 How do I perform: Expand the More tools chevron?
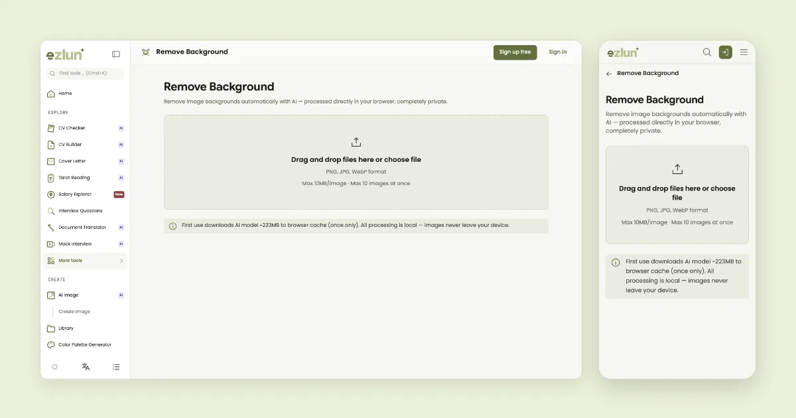click(121, 261)
